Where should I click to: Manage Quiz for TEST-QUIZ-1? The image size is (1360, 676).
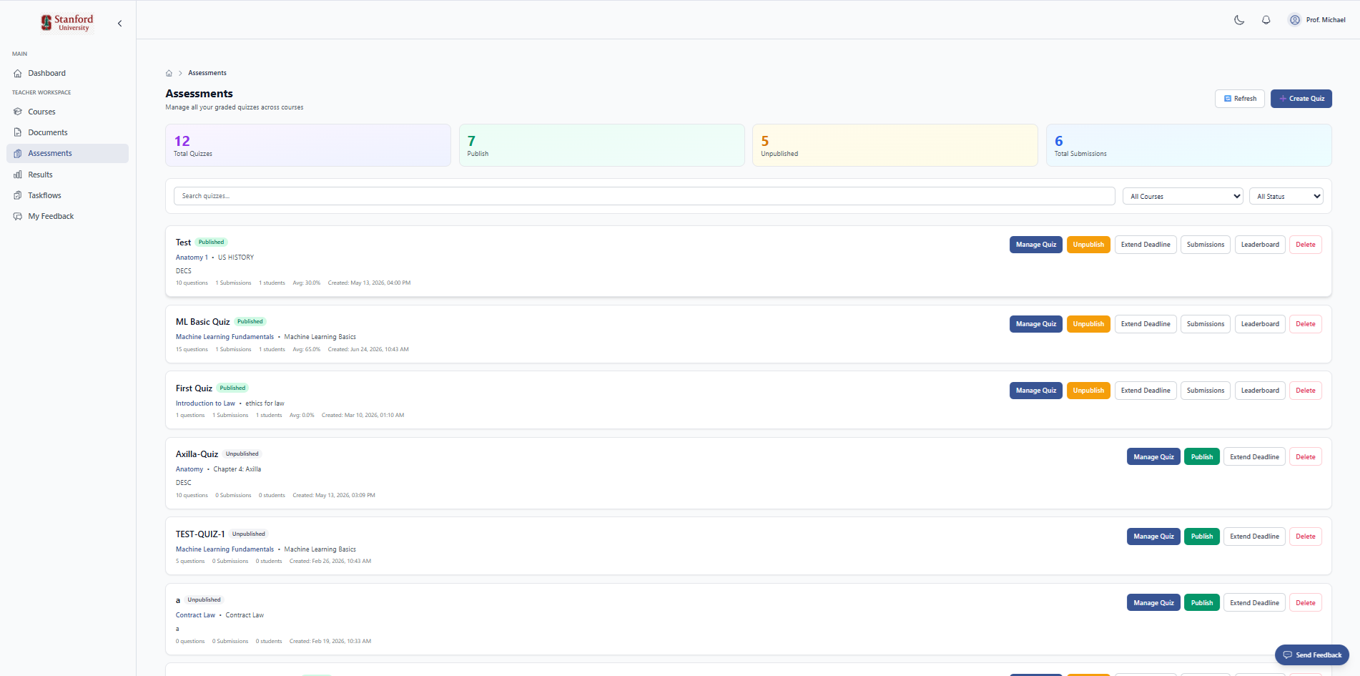coord(1153,537)
